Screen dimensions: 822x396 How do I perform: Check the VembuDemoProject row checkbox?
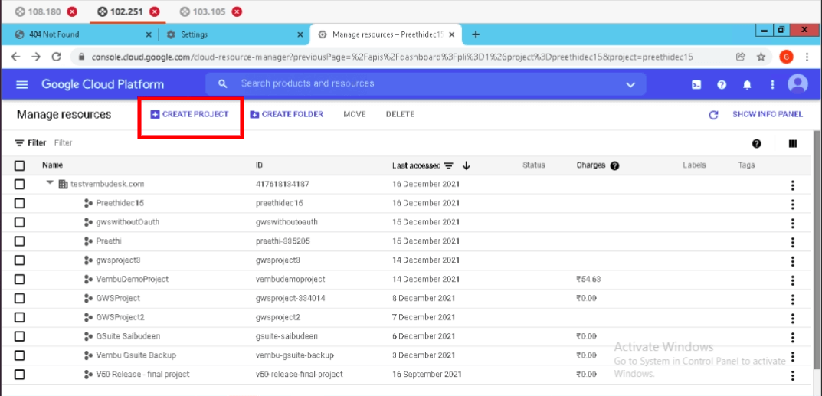click(19, 279)
